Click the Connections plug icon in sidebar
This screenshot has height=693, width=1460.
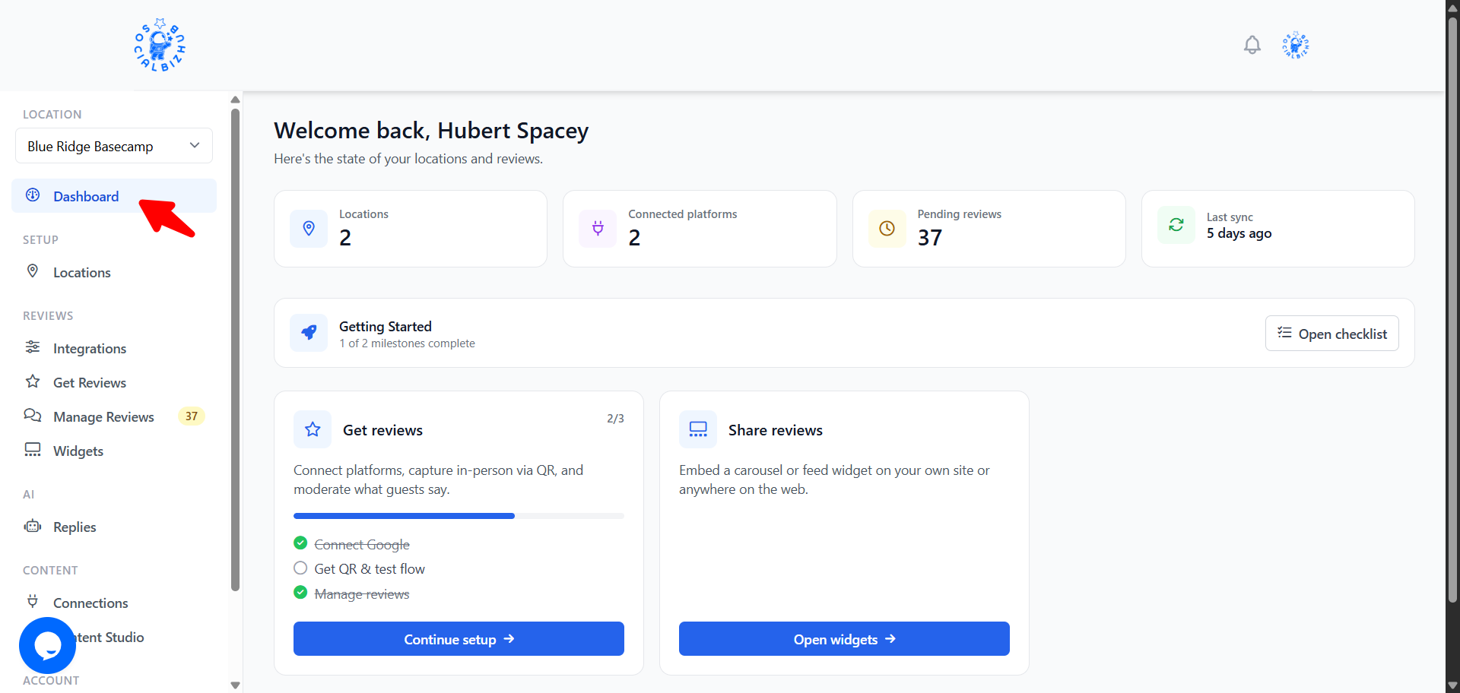click(33, 602)
